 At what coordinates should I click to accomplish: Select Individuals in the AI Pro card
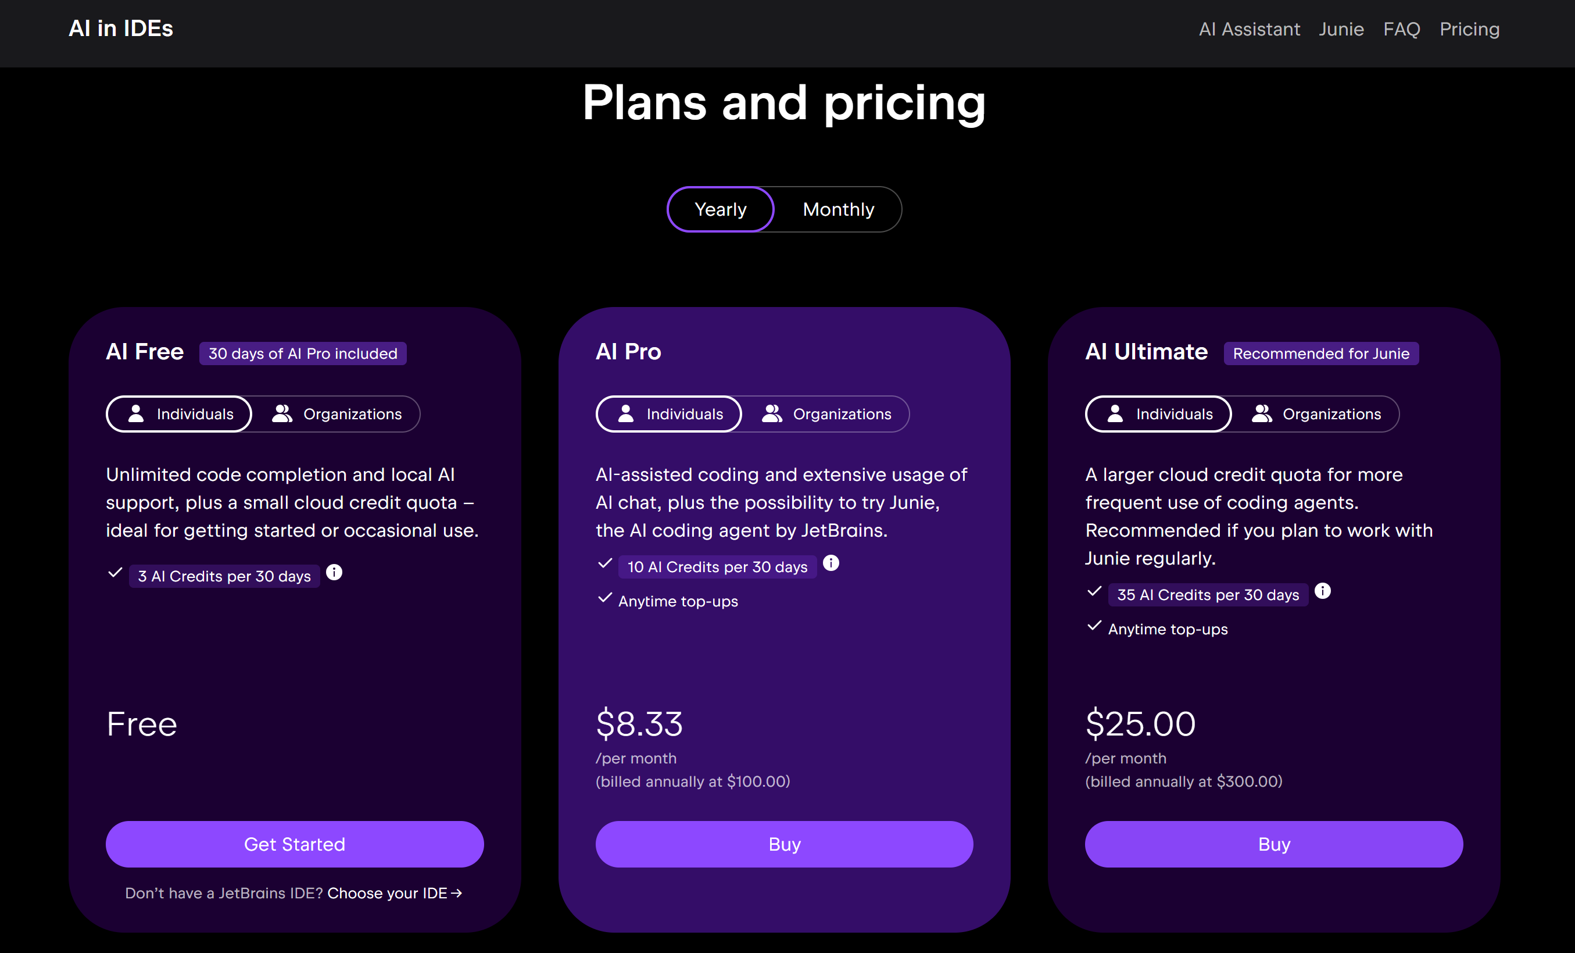tap(668, 414)
